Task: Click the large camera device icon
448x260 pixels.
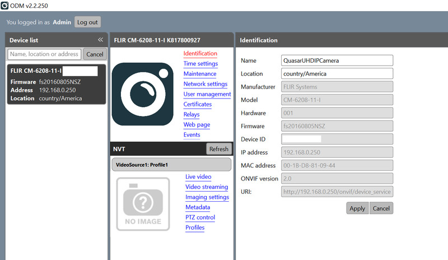Action: [143, 94]
